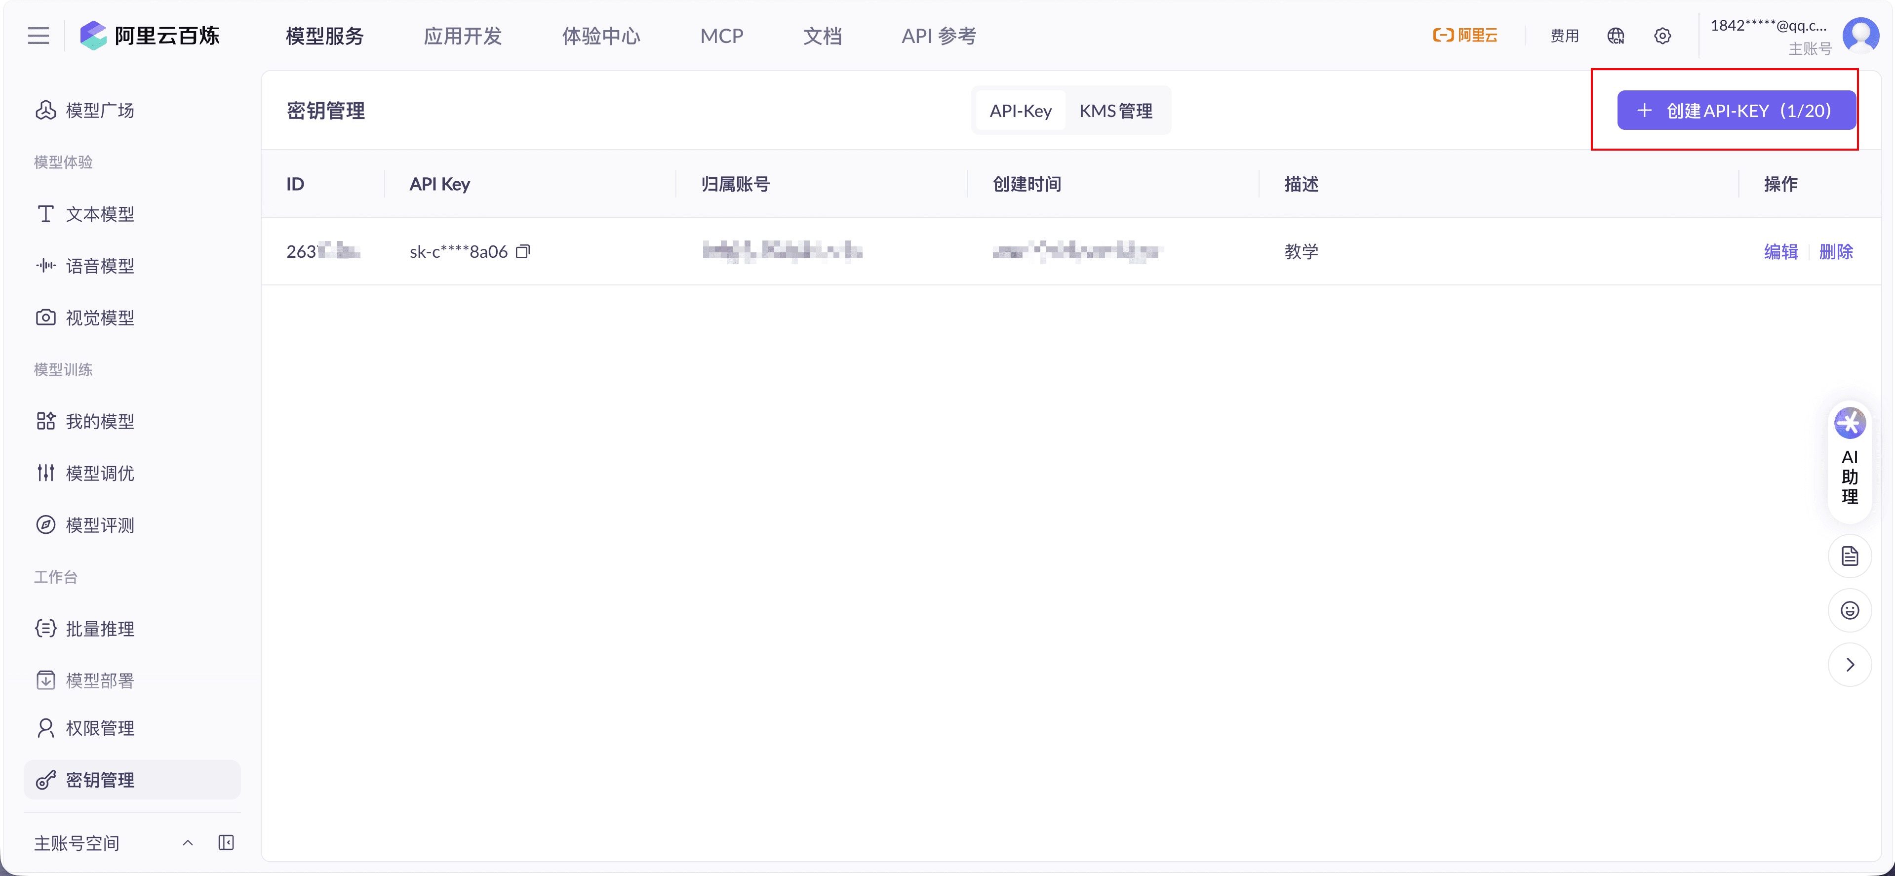Toggle sidebar collapse at the bottom
Viewport: 1895px width, 876px height.
point(226,843)
